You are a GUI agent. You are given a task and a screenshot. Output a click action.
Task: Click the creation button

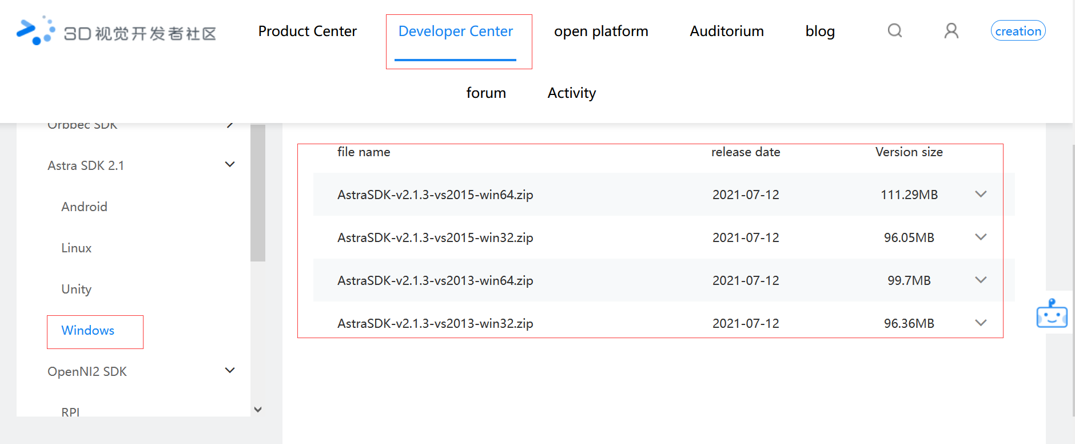1018,31
